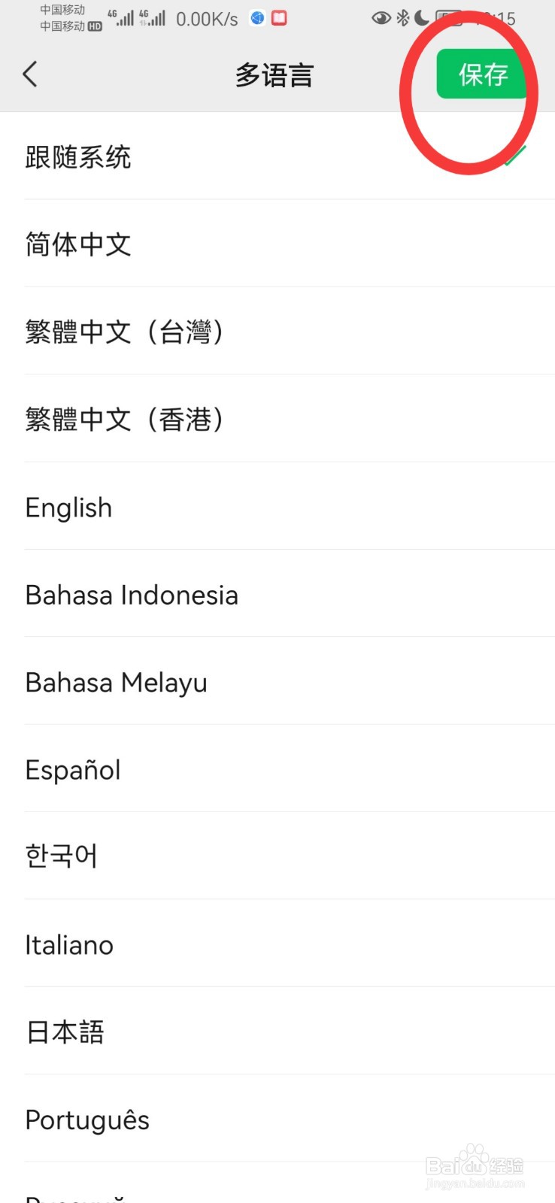Choose English as the language

tap(277, 507)
